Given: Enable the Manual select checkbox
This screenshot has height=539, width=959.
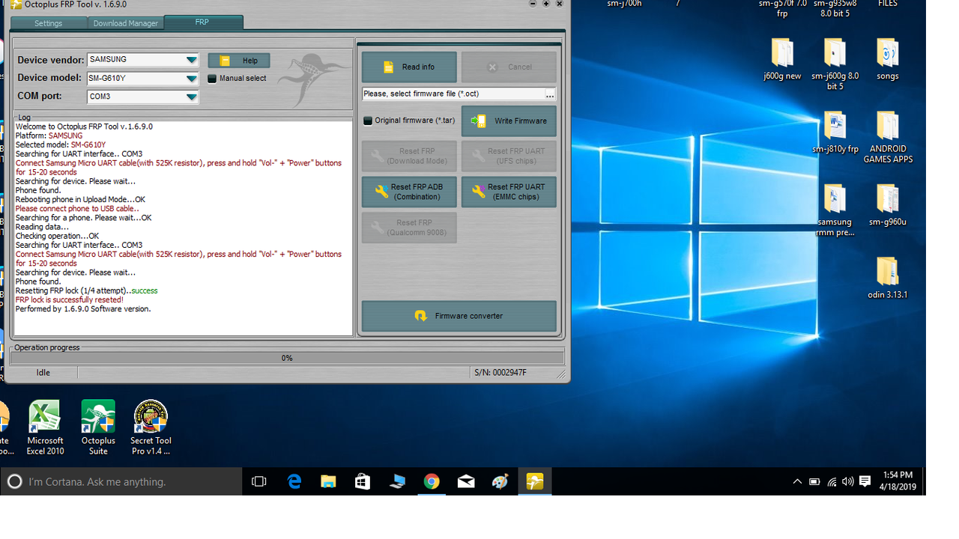Looking at the screenshot, I should point(212,79).
